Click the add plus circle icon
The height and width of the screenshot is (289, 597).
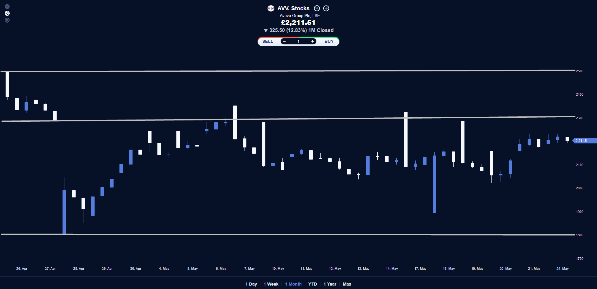point(326,8)
